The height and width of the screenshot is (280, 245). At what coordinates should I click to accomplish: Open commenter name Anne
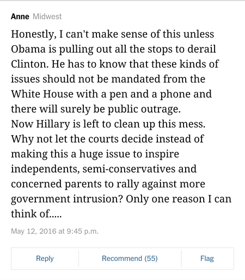20,16
